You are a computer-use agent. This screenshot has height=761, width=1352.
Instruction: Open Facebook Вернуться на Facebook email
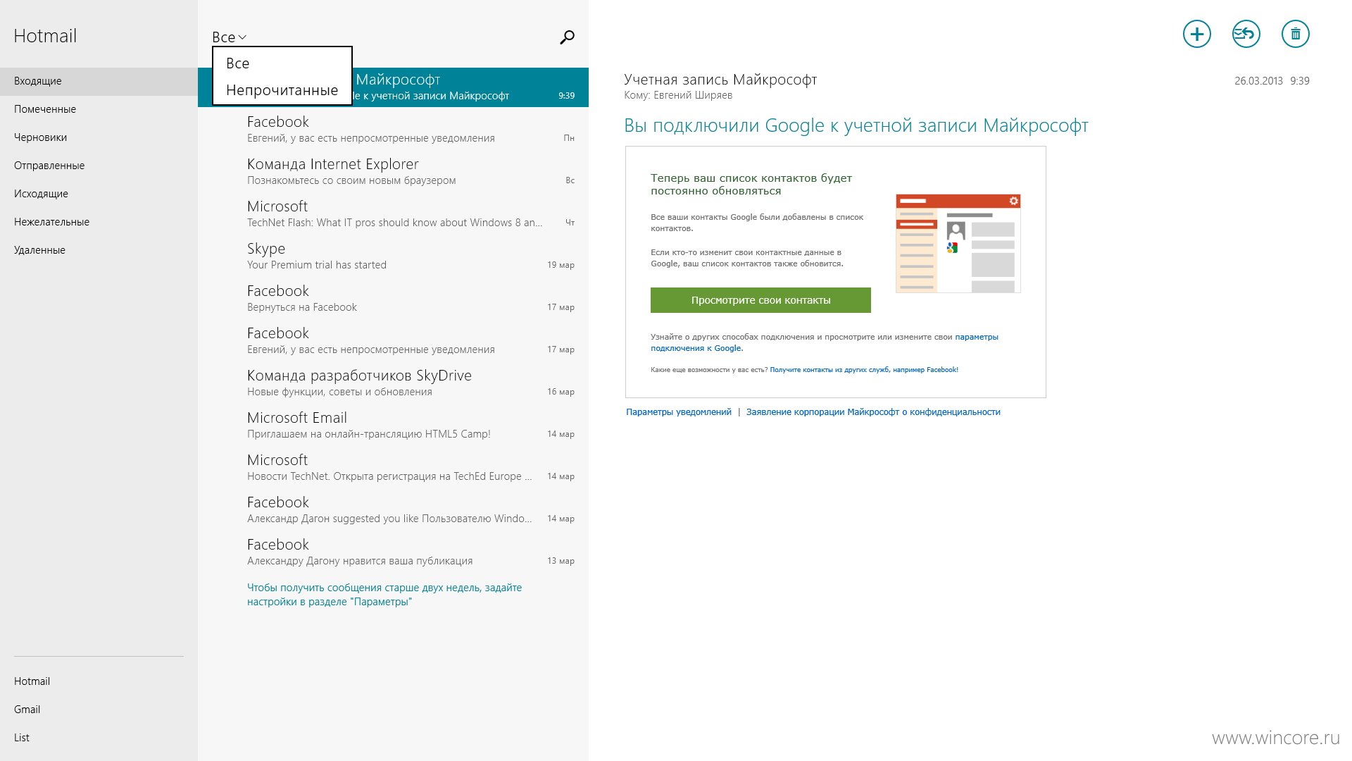(393, 298)
